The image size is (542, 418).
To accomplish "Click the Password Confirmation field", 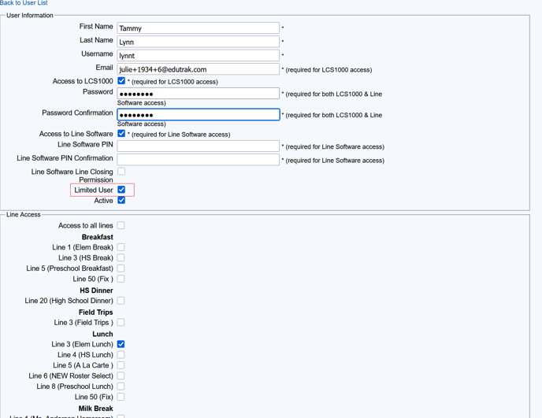I will [198, 115].
